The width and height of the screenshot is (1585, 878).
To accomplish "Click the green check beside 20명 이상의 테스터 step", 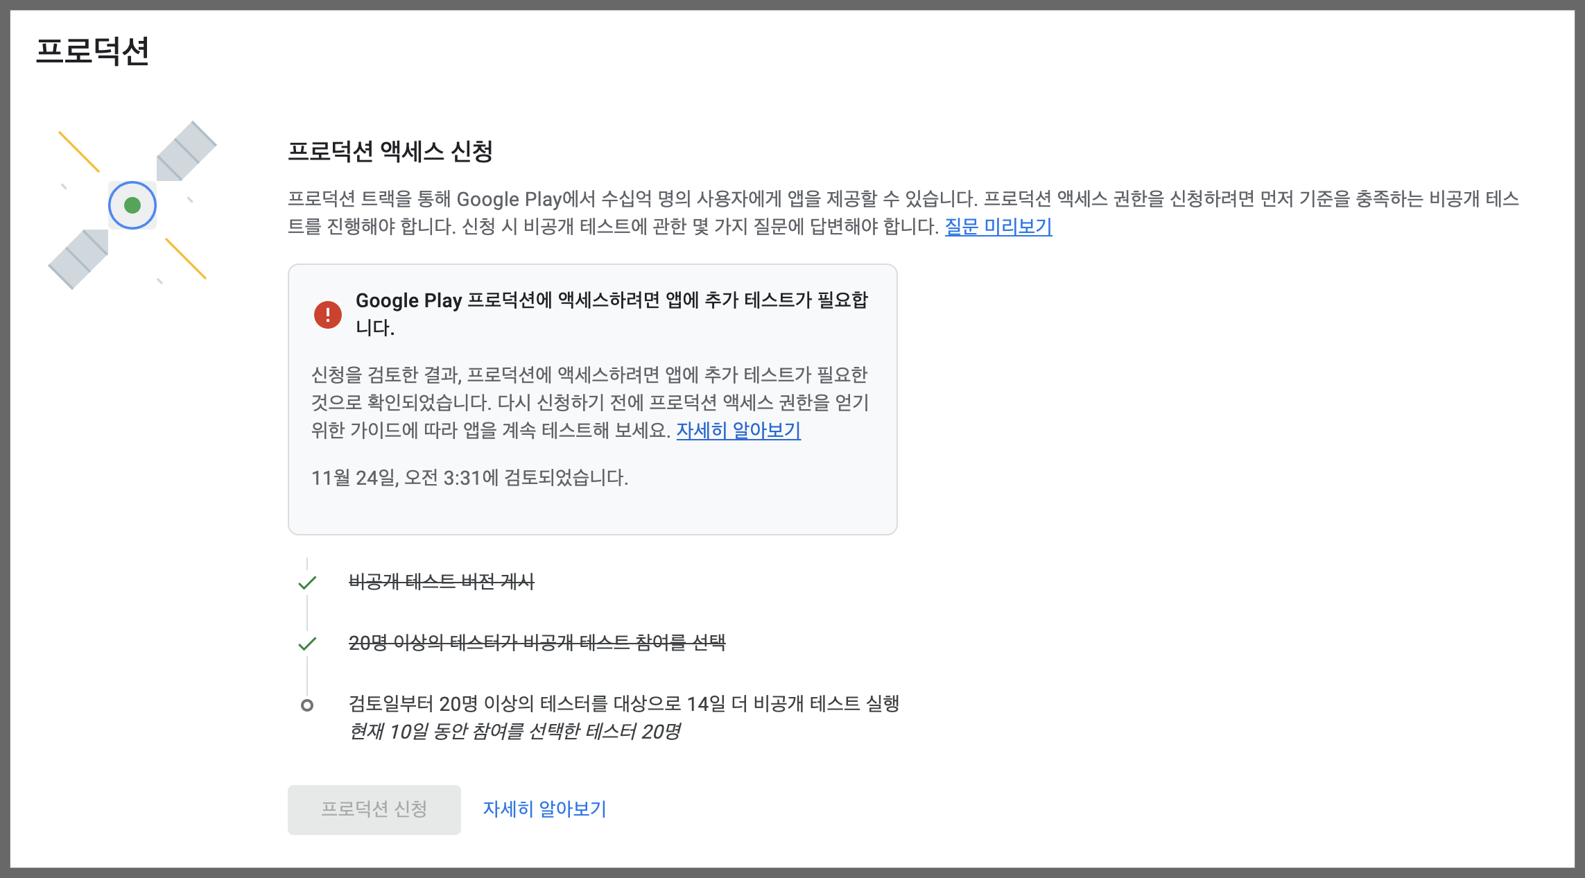I will [x=307, y=644].
